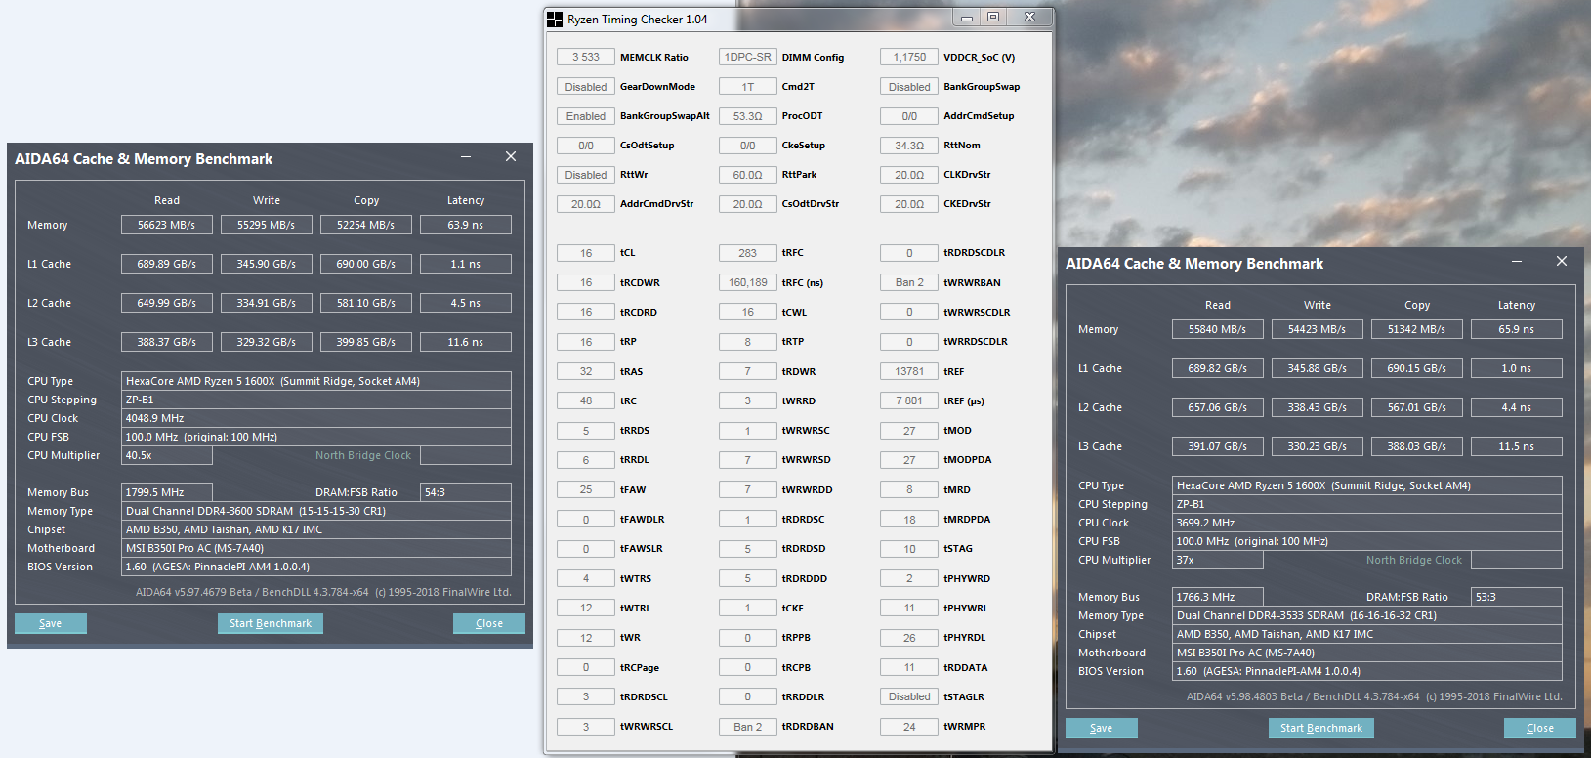
Task: Maximize the Ryzen Timing Checker window
Action: [993, 18]
